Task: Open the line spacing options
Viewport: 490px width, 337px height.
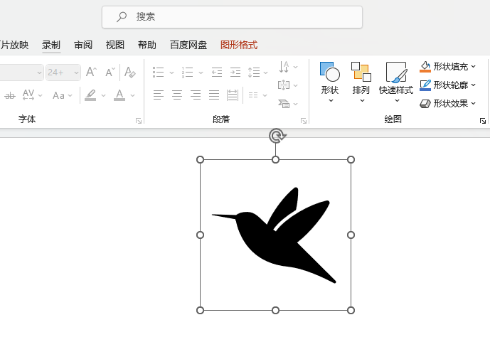Action: coord(257,72)
